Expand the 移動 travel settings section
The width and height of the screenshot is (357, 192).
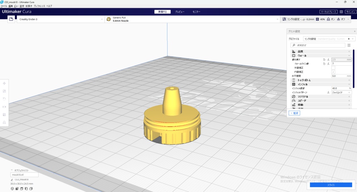click(x=321, y=105)
